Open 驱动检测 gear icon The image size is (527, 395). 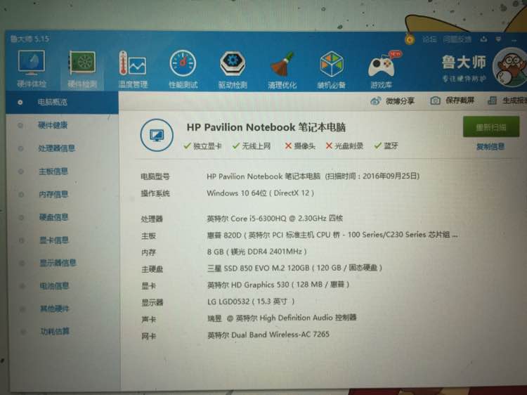coord(233,63)
